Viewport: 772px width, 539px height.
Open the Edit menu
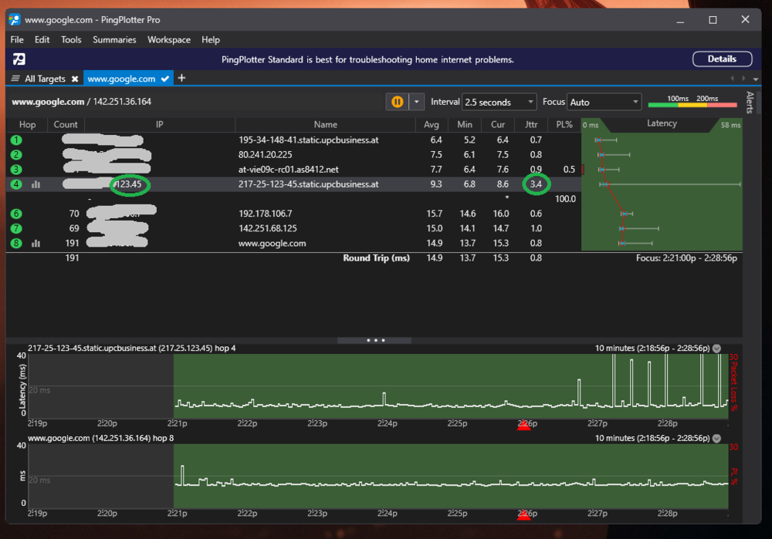[42, 40]
